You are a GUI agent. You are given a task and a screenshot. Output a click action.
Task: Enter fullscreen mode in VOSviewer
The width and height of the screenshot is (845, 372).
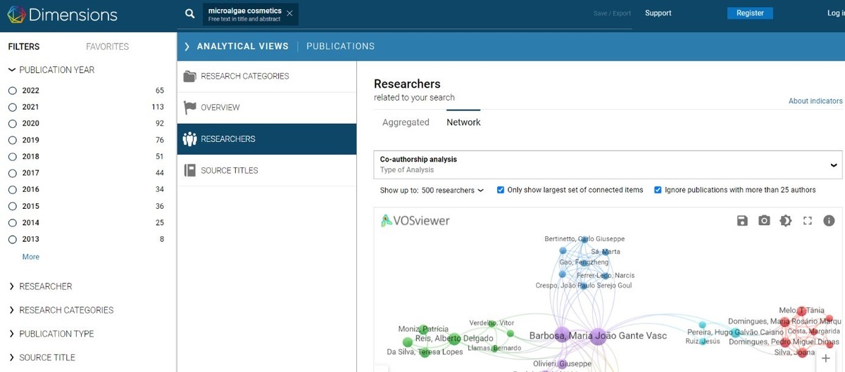(x=808, y=221)
